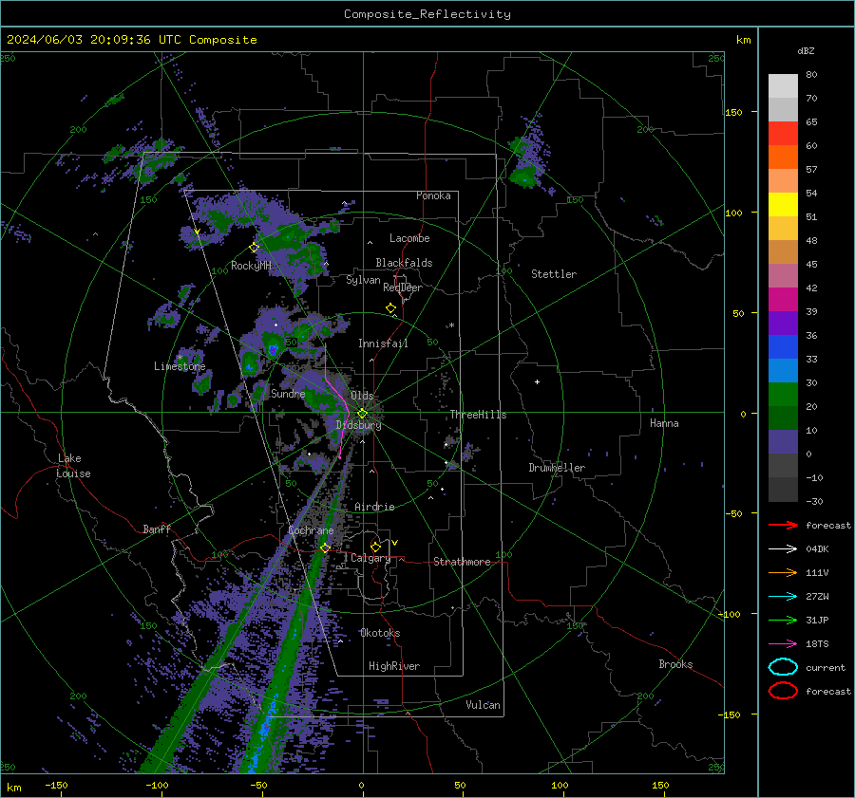Select the bright yellow dBZ legend swatch
Viewport: 855px width, 798px height.
click(x=783, y=205)
